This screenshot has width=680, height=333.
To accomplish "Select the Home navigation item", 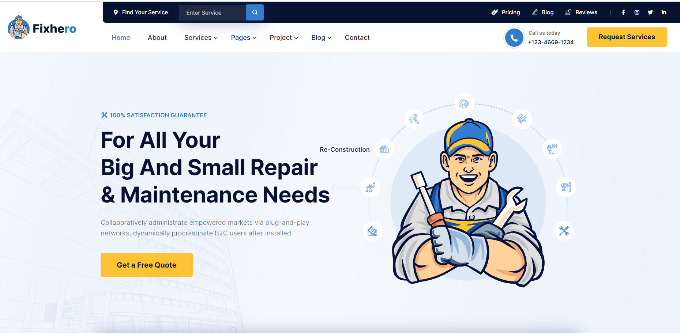I will pos(121,37).
